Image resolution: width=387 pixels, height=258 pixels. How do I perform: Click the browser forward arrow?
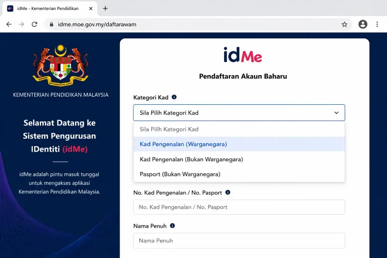pos(22,24)
